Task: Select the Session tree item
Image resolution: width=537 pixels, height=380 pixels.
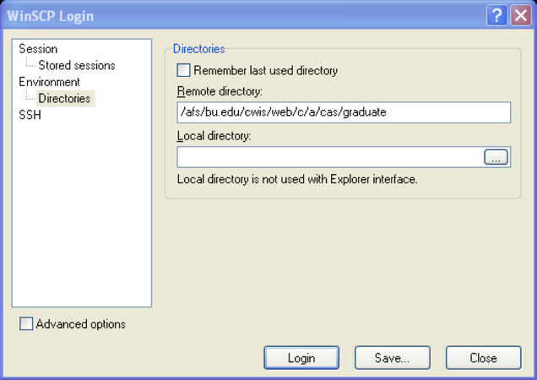Action: [x=38, y=49]
